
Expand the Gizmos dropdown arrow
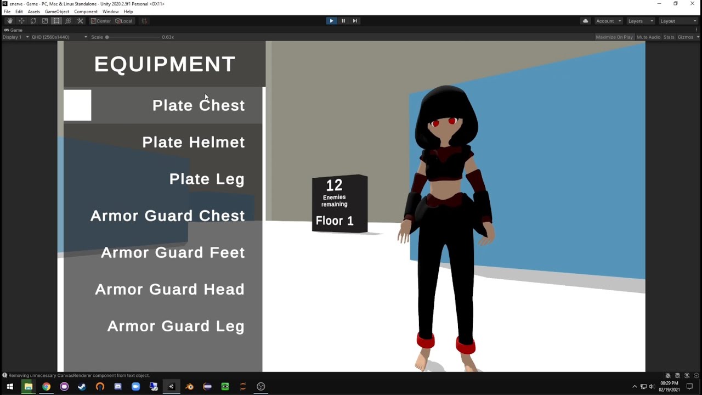pos(697,37)
